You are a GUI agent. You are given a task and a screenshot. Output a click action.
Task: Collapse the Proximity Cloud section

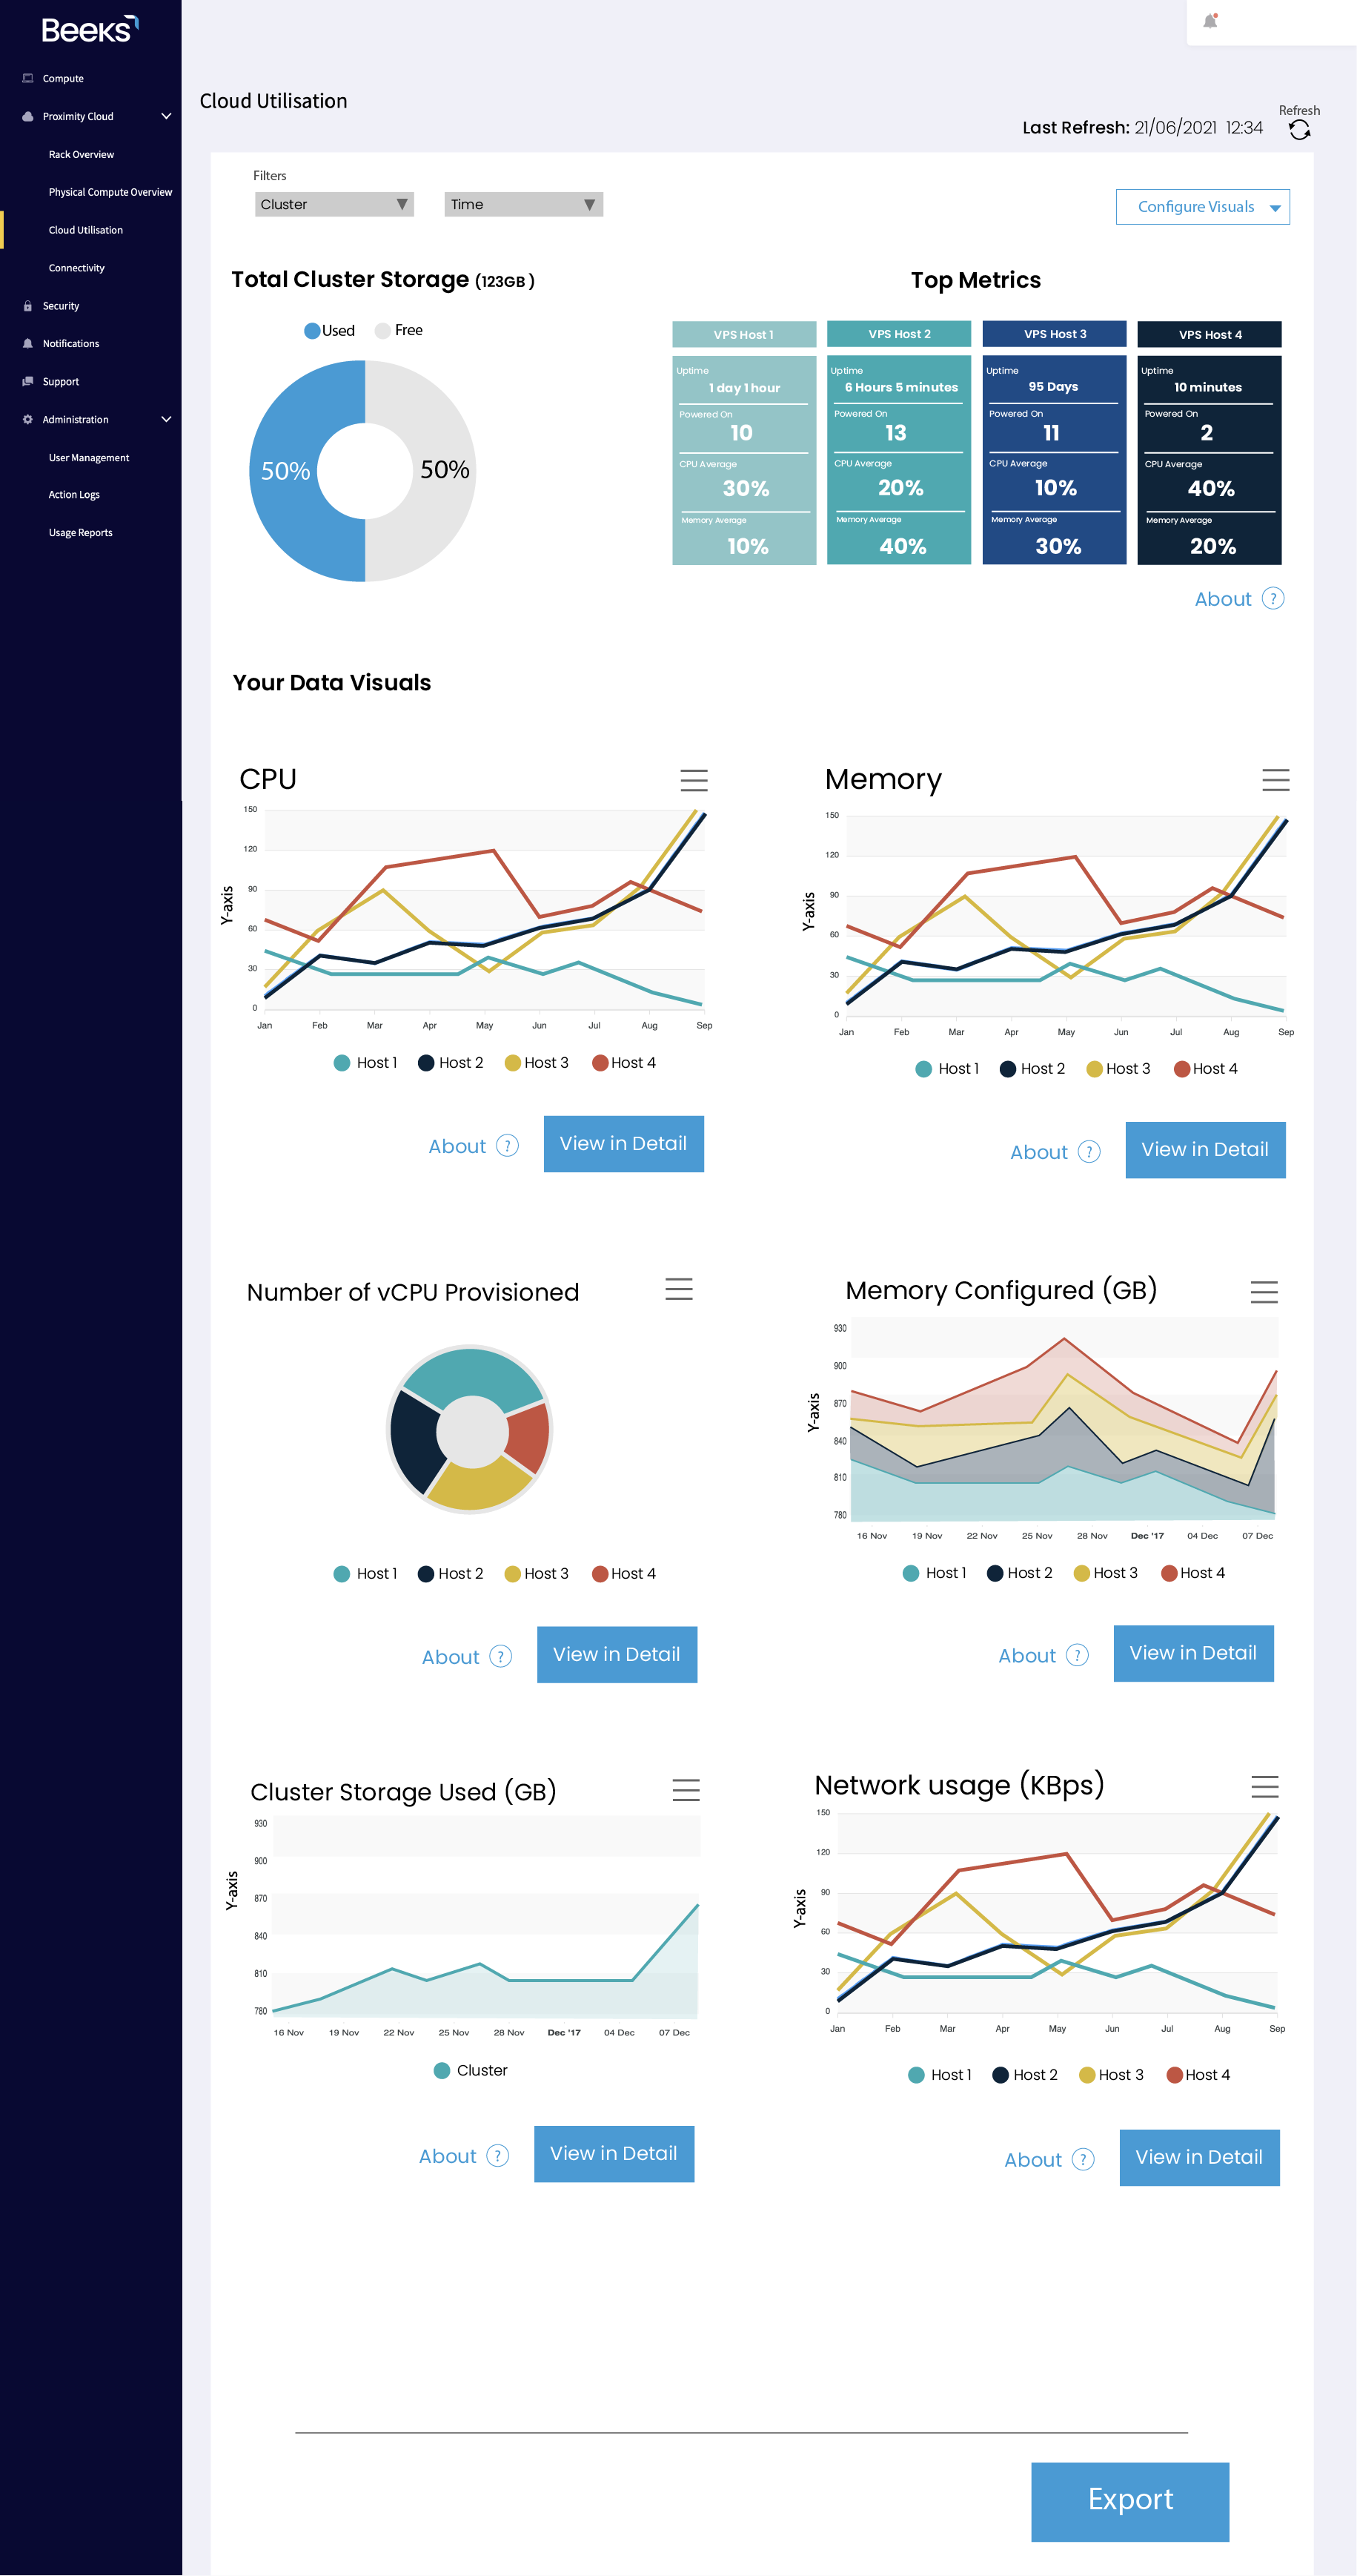point(166,116)
